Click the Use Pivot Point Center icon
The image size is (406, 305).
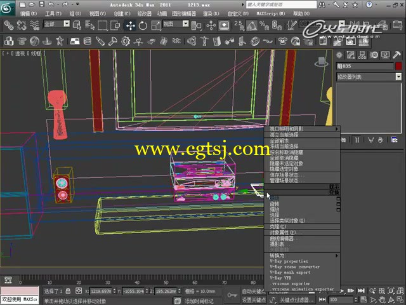click(196, 25)
